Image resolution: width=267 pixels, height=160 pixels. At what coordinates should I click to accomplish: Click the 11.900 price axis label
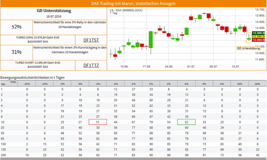coord(260,59)
